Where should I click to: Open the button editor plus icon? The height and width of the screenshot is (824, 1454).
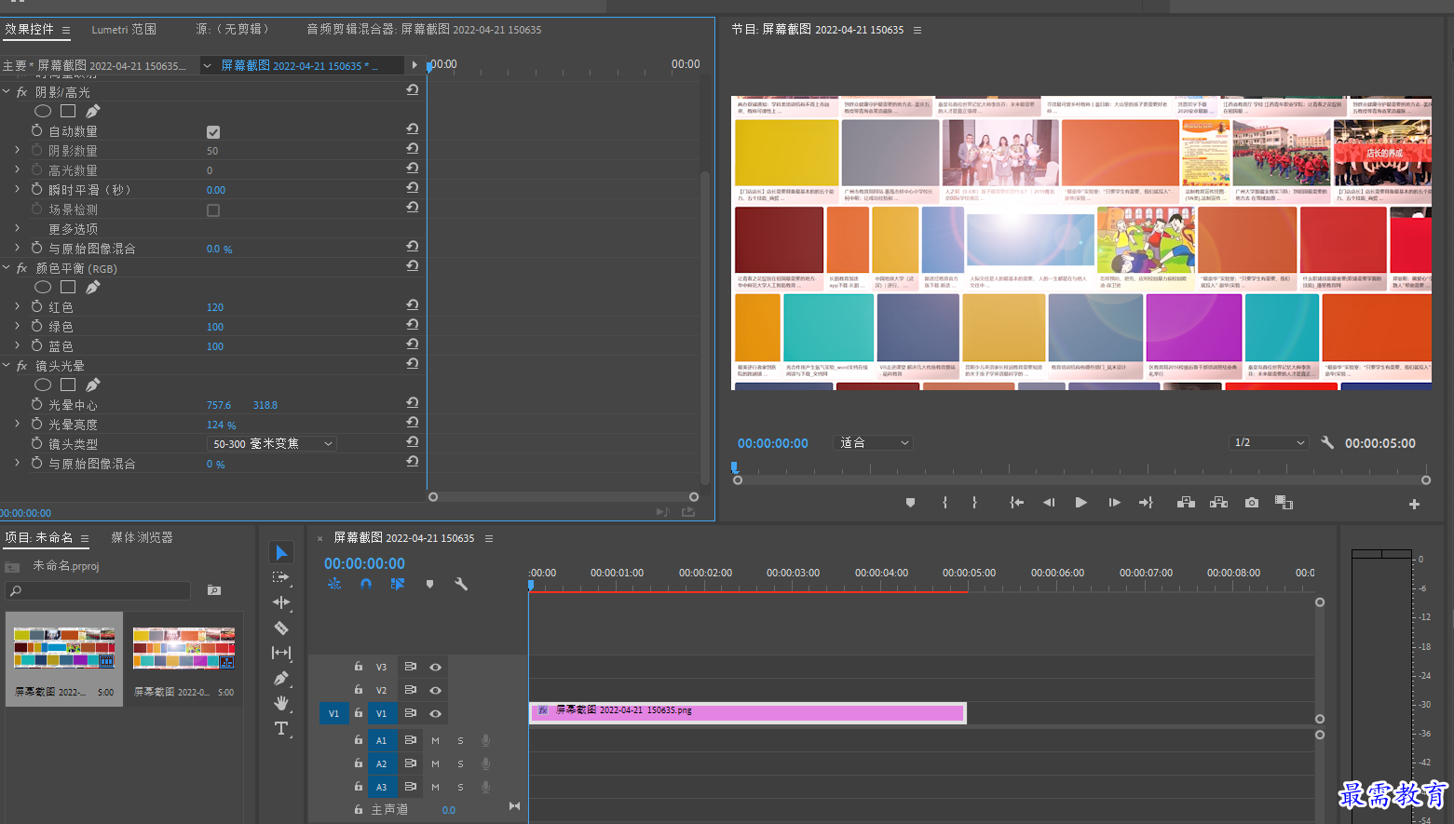pyautogui.click(x=1414, y=504)
